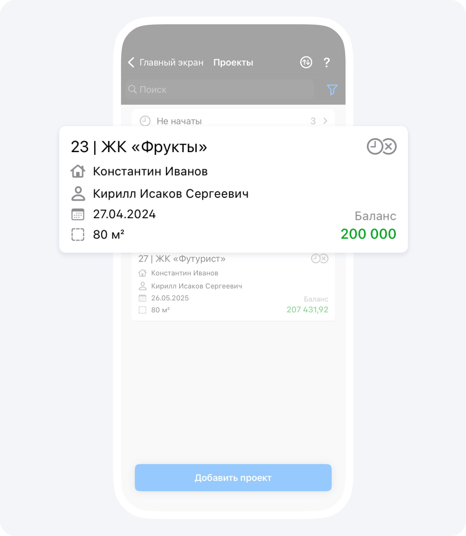Image resolution: width=466 pixels, height=536 pixels.
Task: Tap the cancel X icon on ЖК «Фрукты»
Action: [x=389, y=147]
